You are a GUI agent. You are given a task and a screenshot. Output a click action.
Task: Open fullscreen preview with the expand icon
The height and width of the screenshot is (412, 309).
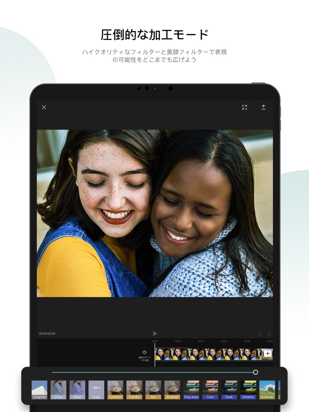click(x=244, y=107)
